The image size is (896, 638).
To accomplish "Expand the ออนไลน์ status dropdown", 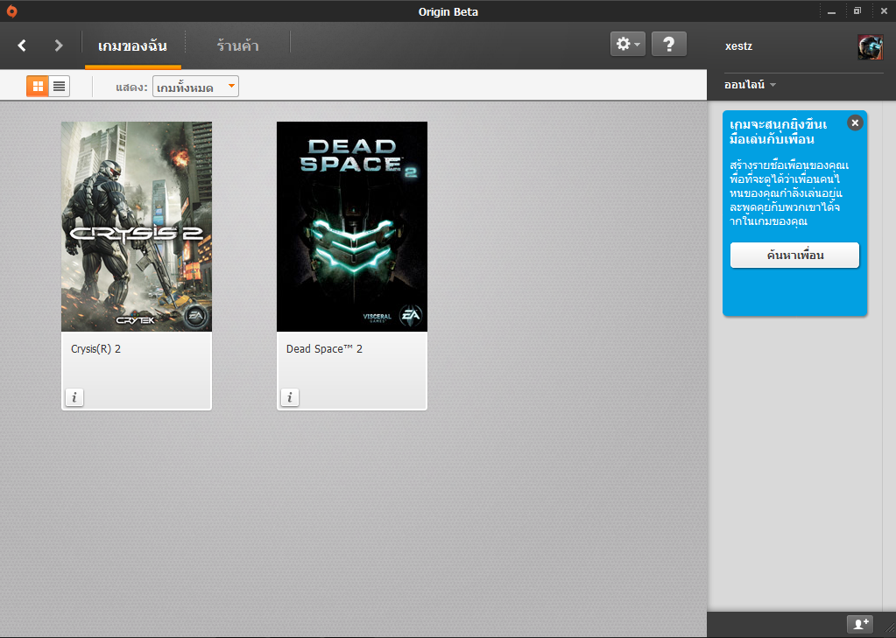I will 750,85.
